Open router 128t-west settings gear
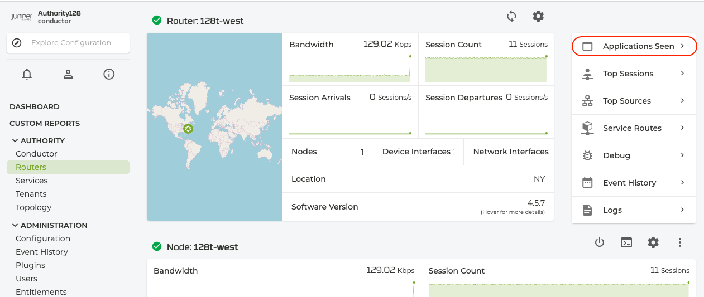 point(538,16)
